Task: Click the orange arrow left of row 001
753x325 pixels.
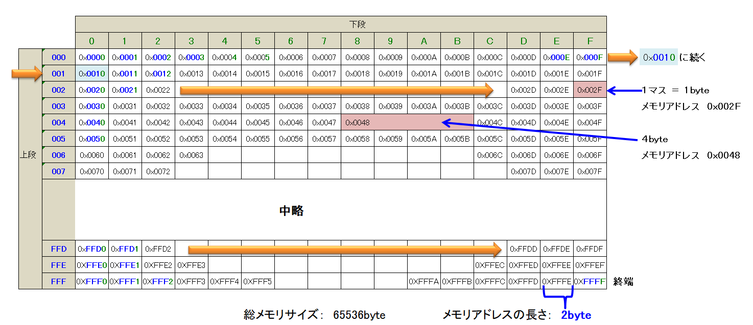Action: pos(26,74)
